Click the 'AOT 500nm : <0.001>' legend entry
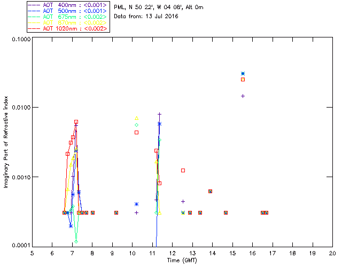 click(x=68, y=11)
